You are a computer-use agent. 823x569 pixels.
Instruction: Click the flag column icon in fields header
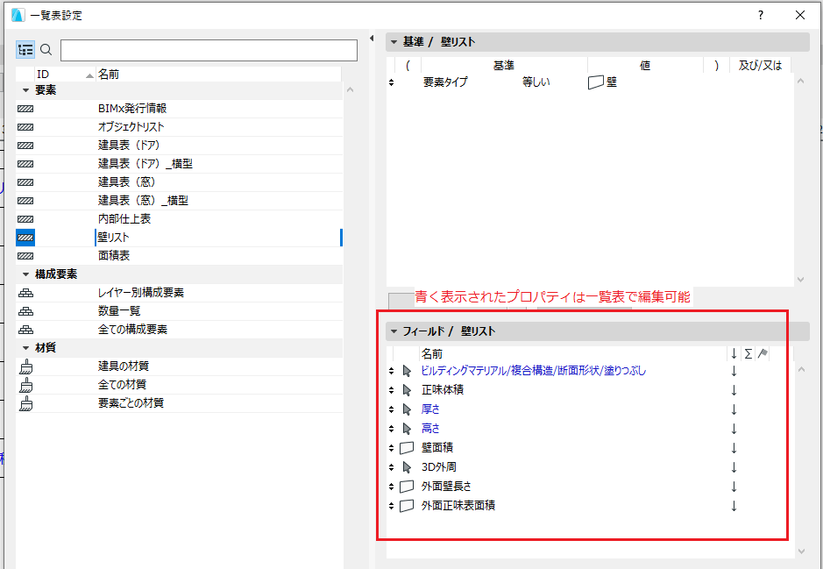tap(762, 353)
